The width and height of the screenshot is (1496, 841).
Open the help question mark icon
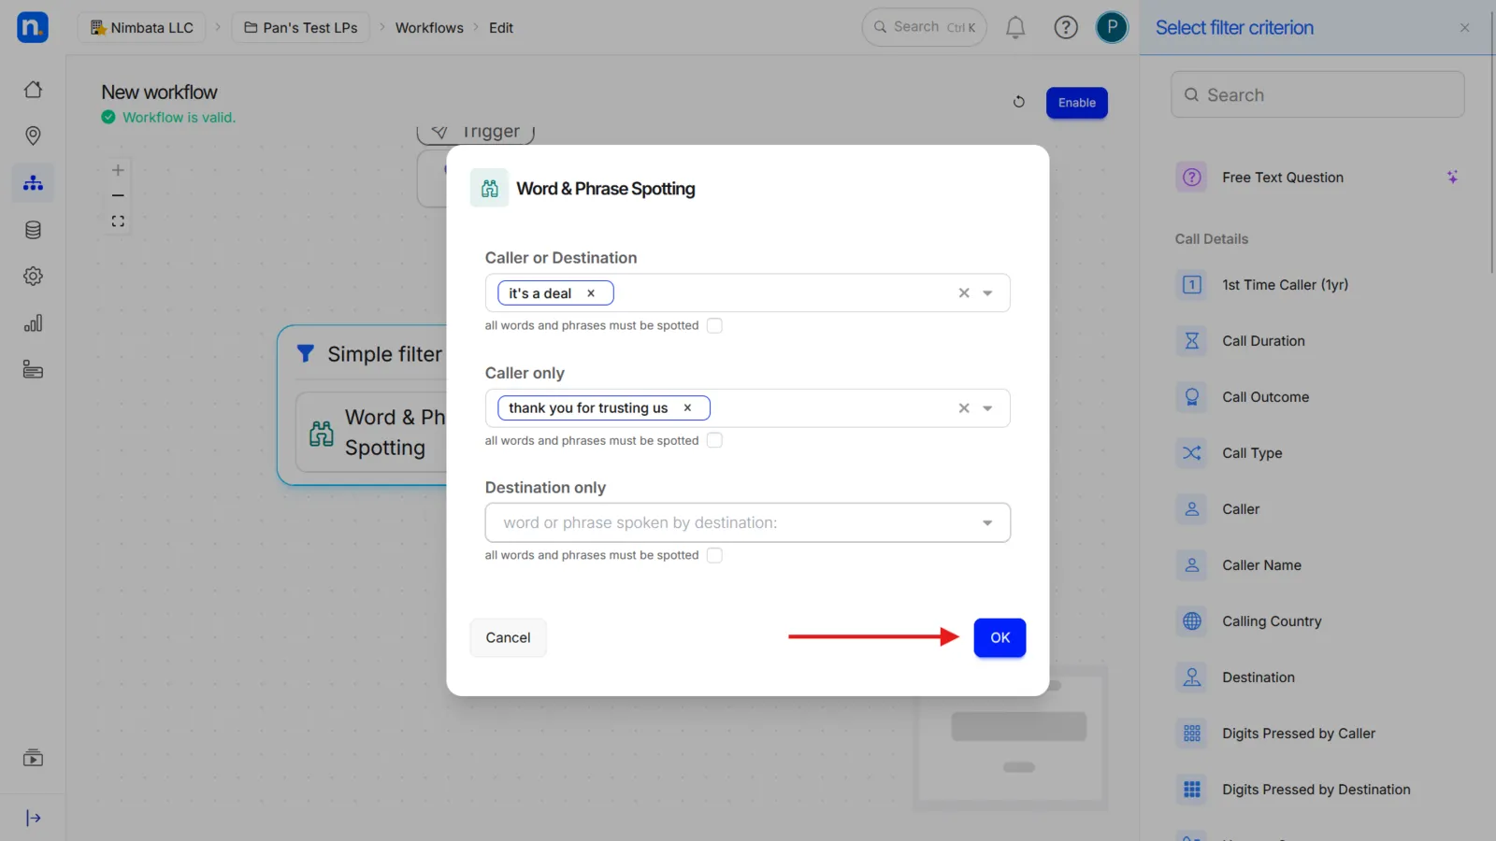click(1066, 28)
